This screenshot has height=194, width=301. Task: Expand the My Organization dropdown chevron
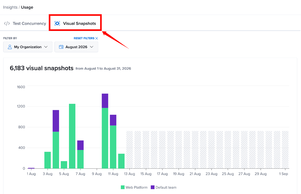click(46, 47)
